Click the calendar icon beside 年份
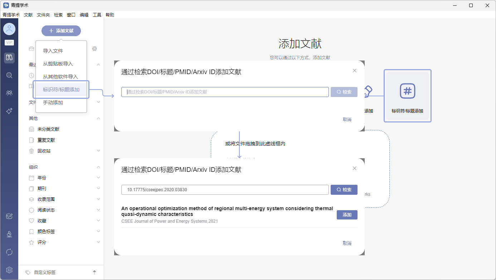The width and height of the screenshot is (496, 280). pos(31,178)
